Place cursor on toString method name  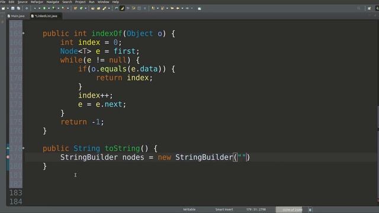[122, 149]
